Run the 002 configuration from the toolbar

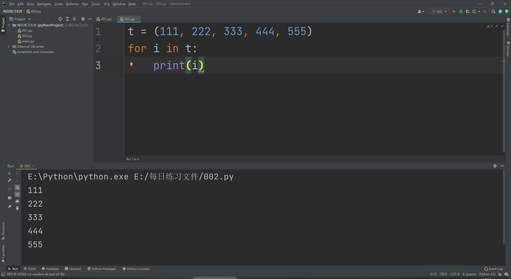click(x=454, y=11)
